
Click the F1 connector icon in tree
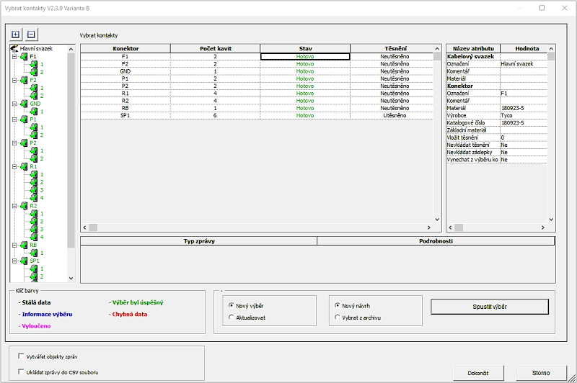pyautogui.click(x=24, y=56)
